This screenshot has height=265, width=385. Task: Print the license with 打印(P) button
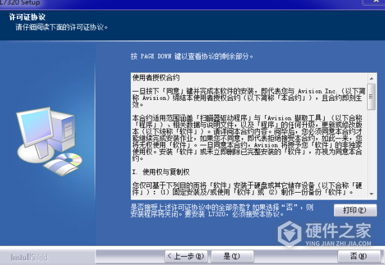(355, 210)
